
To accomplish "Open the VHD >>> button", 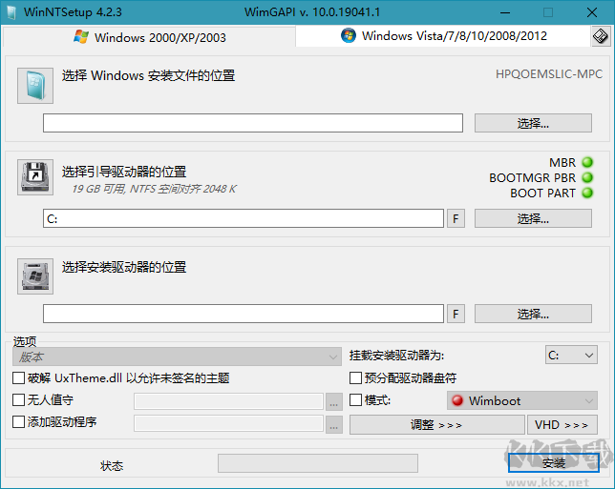I will pos(562,425).
